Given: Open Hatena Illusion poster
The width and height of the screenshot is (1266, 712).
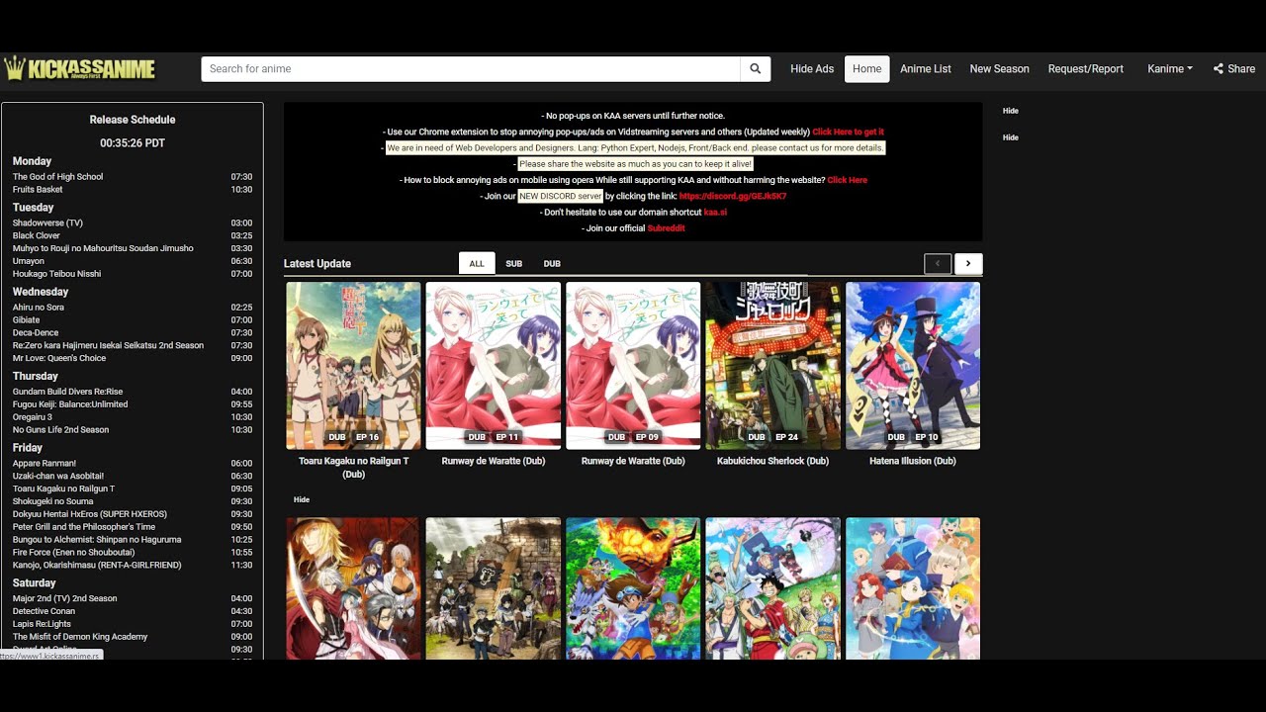Looking at the screenshot, I should point(913,366).
